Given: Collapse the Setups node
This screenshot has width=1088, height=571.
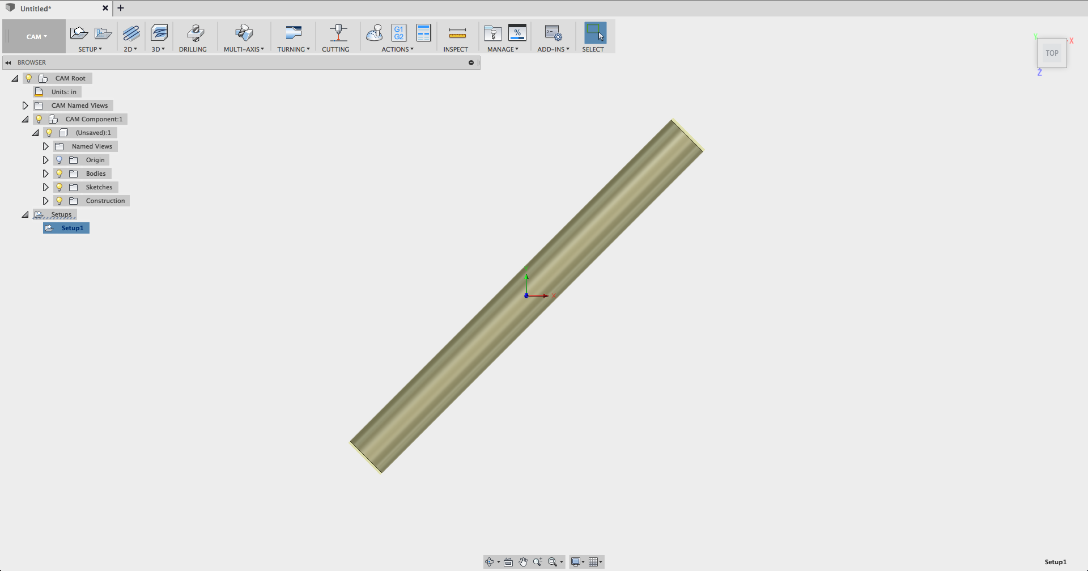Looking at the screenshot, I should click(x=25, y=214).
